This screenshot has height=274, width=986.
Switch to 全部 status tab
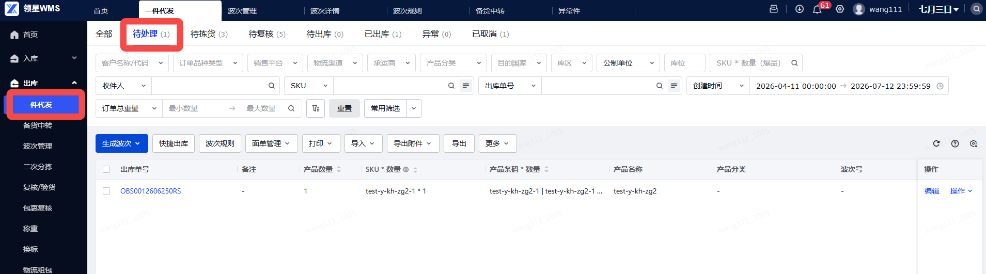[x=104, y=34]
